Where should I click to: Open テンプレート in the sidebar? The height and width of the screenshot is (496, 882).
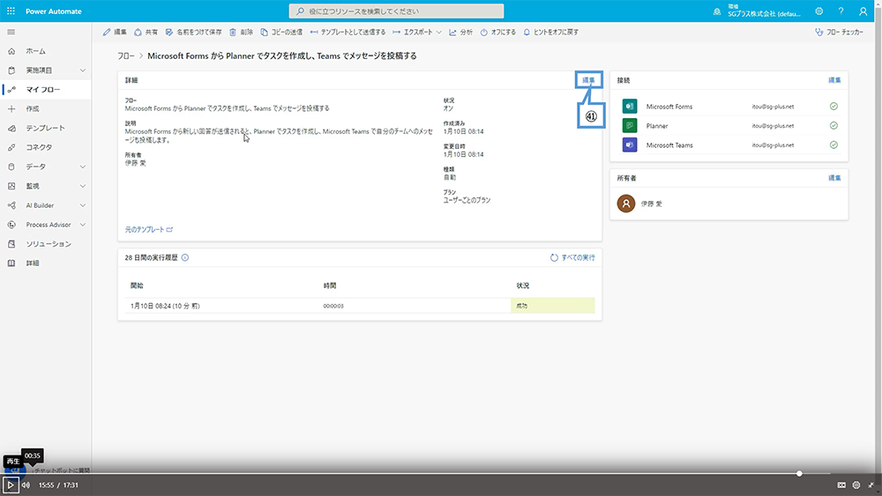[46, 128]
